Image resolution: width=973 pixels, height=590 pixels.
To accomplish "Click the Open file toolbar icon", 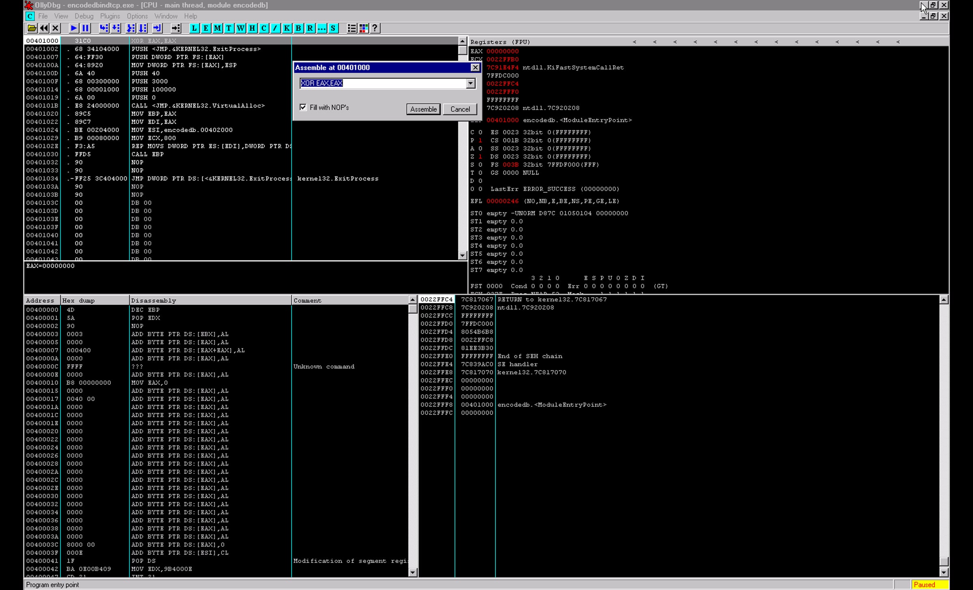I will (32, 28).
